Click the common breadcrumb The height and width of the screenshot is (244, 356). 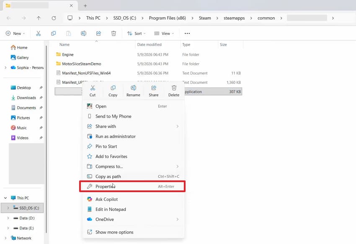[266, 18]
